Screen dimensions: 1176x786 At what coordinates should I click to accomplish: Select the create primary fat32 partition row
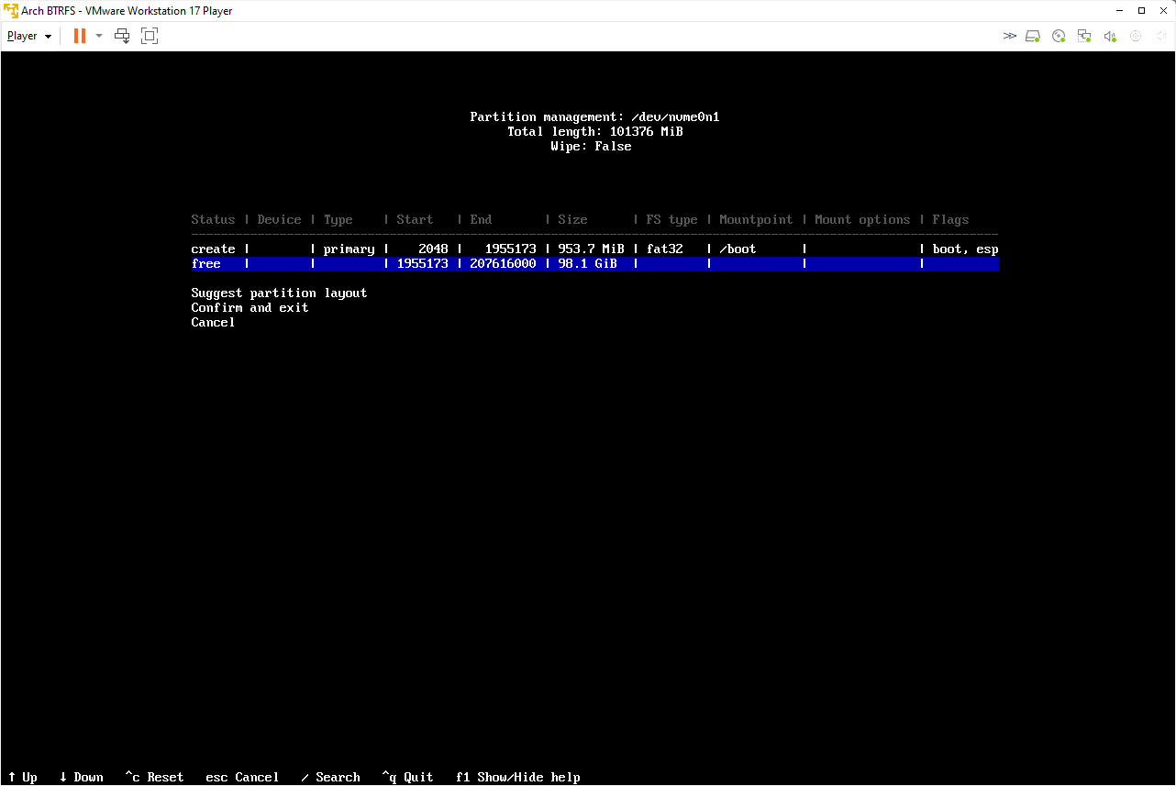click(x=594, y=249)
